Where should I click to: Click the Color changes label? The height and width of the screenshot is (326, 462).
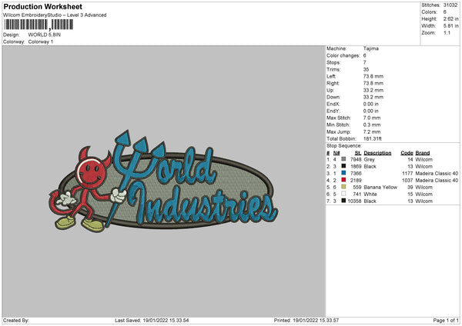(x=343, y=55)
